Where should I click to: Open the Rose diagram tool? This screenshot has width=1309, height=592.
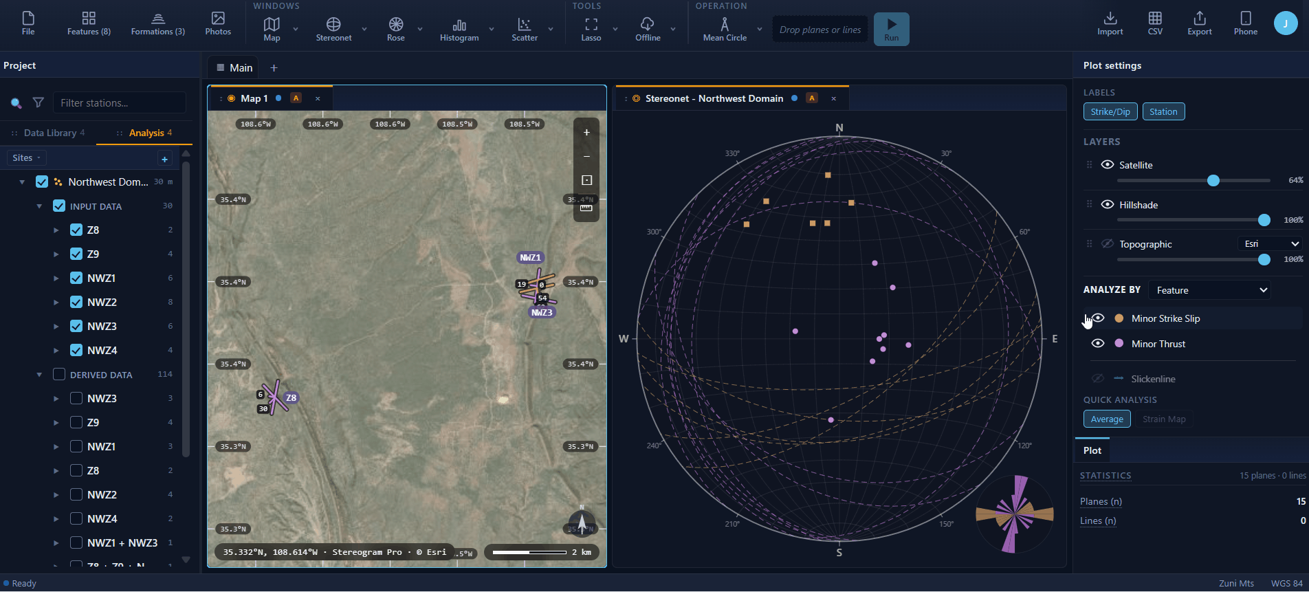(396, 30)
